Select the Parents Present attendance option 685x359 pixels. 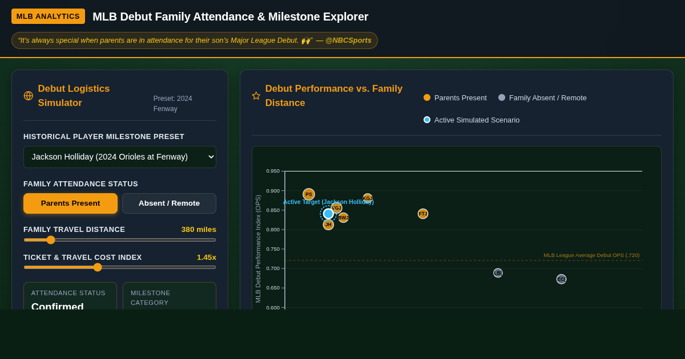click(70, 203)
